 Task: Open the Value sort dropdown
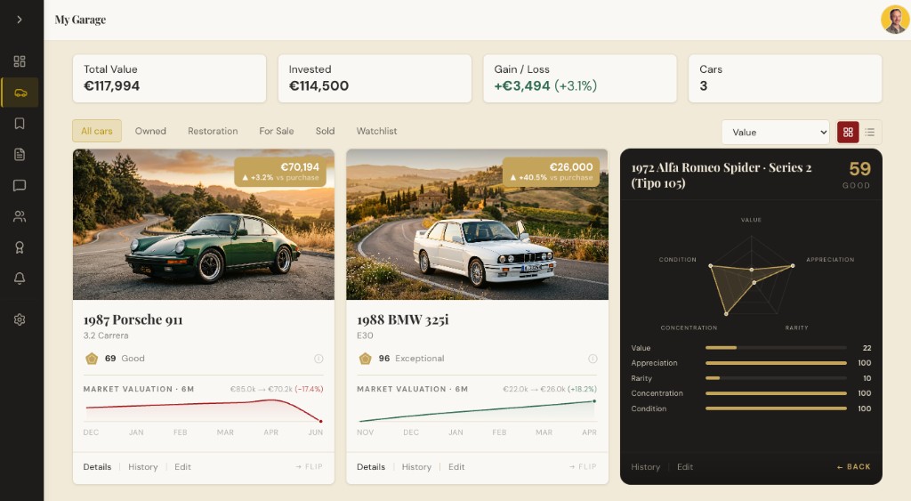[776, 132]
